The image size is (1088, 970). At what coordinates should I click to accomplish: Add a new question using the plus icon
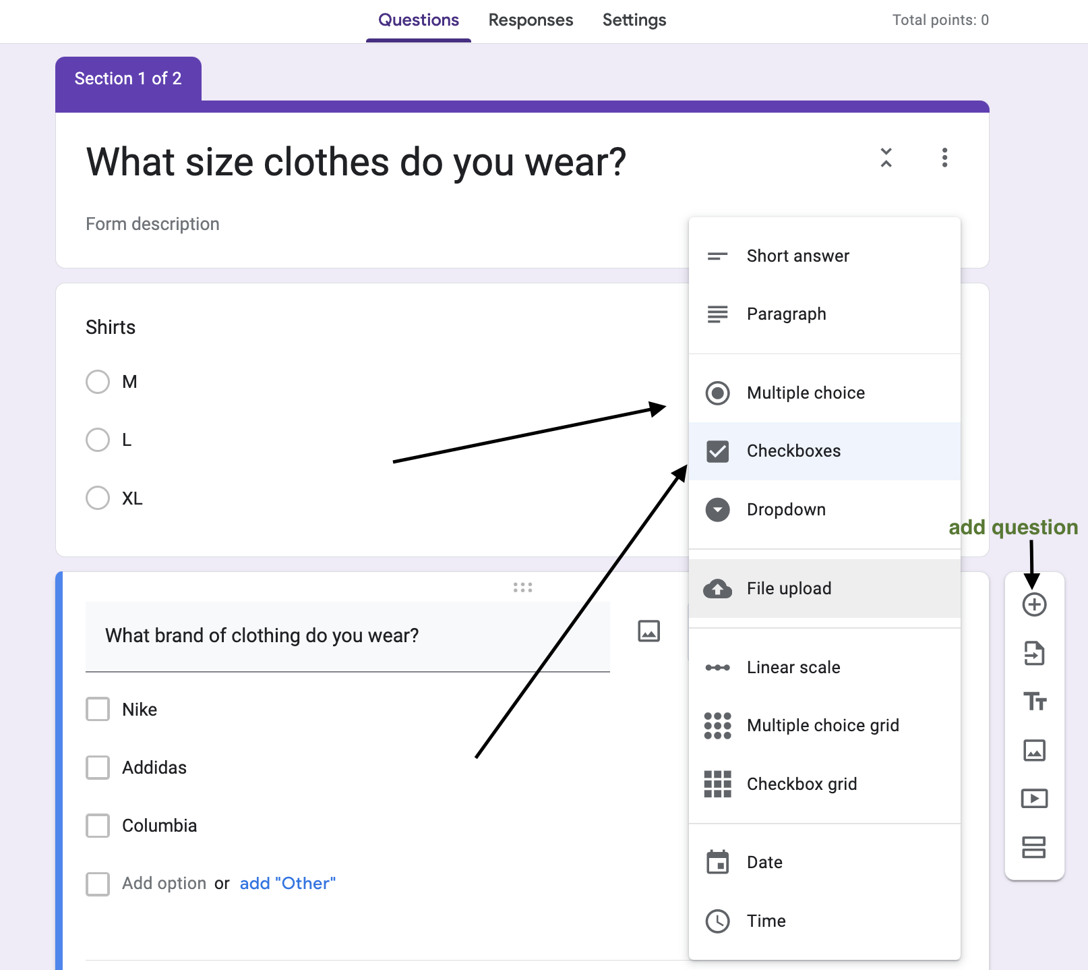click(x=1034, y=604)
